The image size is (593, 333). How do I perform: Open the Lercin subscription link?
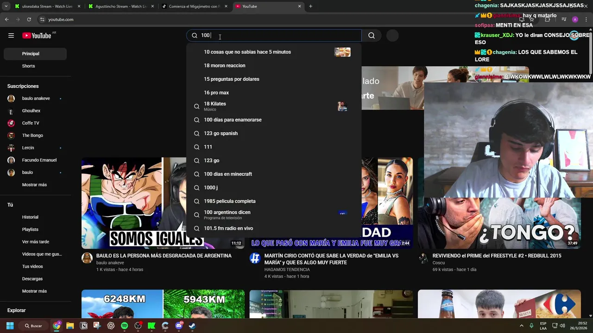(x=35, y=148)
